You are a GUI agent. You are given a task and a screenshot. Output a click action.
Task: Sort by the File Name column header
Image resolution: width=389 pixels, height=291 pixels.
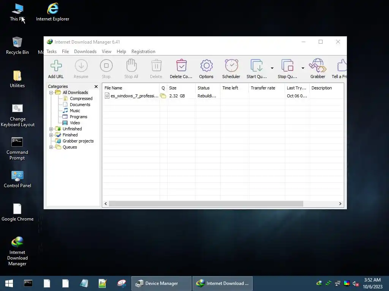(131, 88)
